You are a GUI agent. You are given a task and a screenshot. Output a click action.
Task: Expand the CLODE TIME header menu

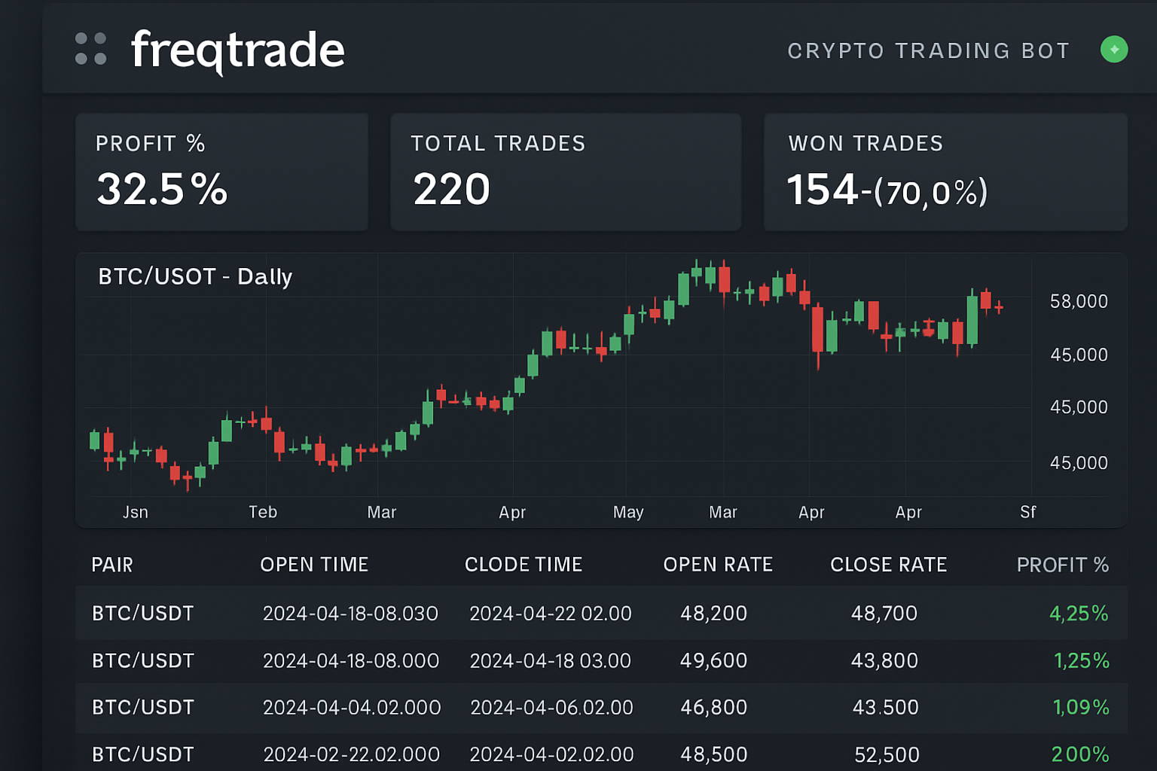coord(524,564)
